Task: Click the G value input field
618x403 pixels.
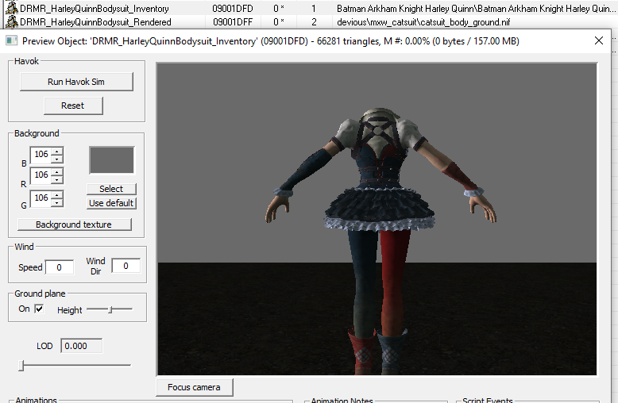Action: pos(41,198)
